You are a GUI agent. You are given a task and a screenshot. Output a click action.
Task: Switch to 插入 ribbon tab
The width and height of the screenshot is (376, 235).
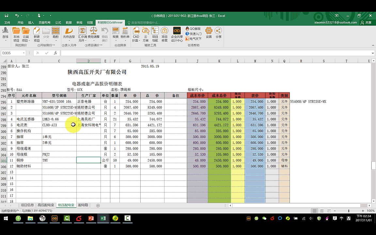31,23
